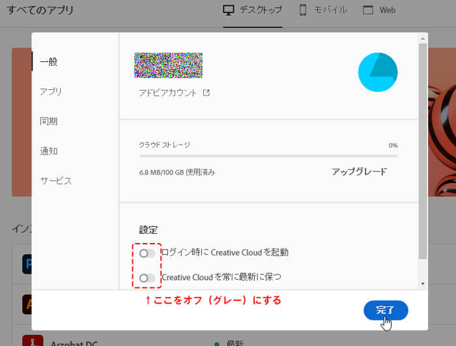Click the 完了 button
The image size is (456, 346).
pos(386,310)
